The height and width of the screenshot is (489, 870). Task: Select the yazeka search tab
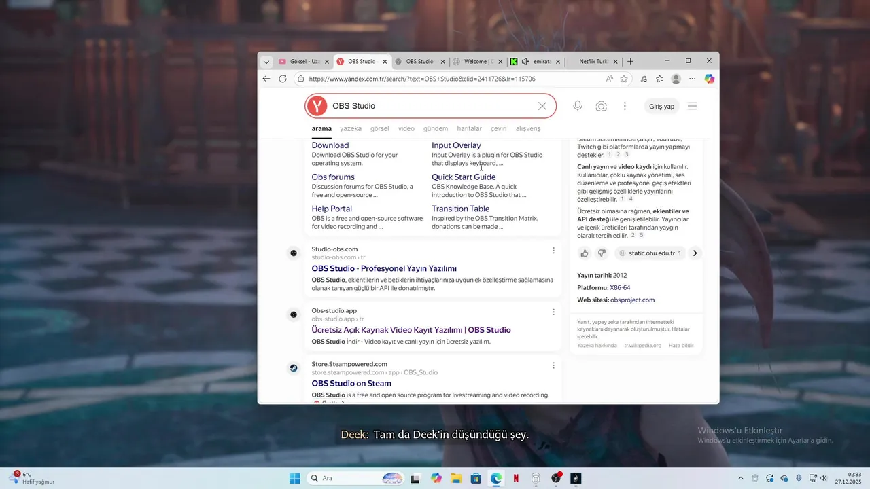(x=351, y=128)
